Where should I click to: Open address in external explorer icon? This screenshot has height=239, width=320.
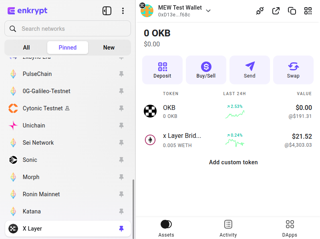[276, 11]
